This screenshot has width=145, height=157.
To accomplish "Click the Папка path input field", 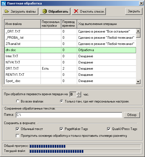I will (x=69, y=115).
